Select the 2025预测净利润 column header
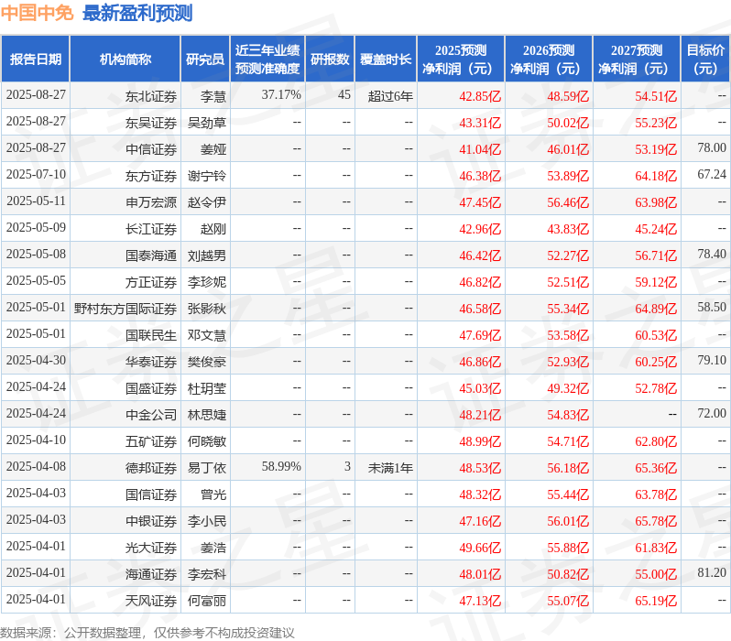The width and height of the screenshot is (731, 641). click(x=461, y=60)
